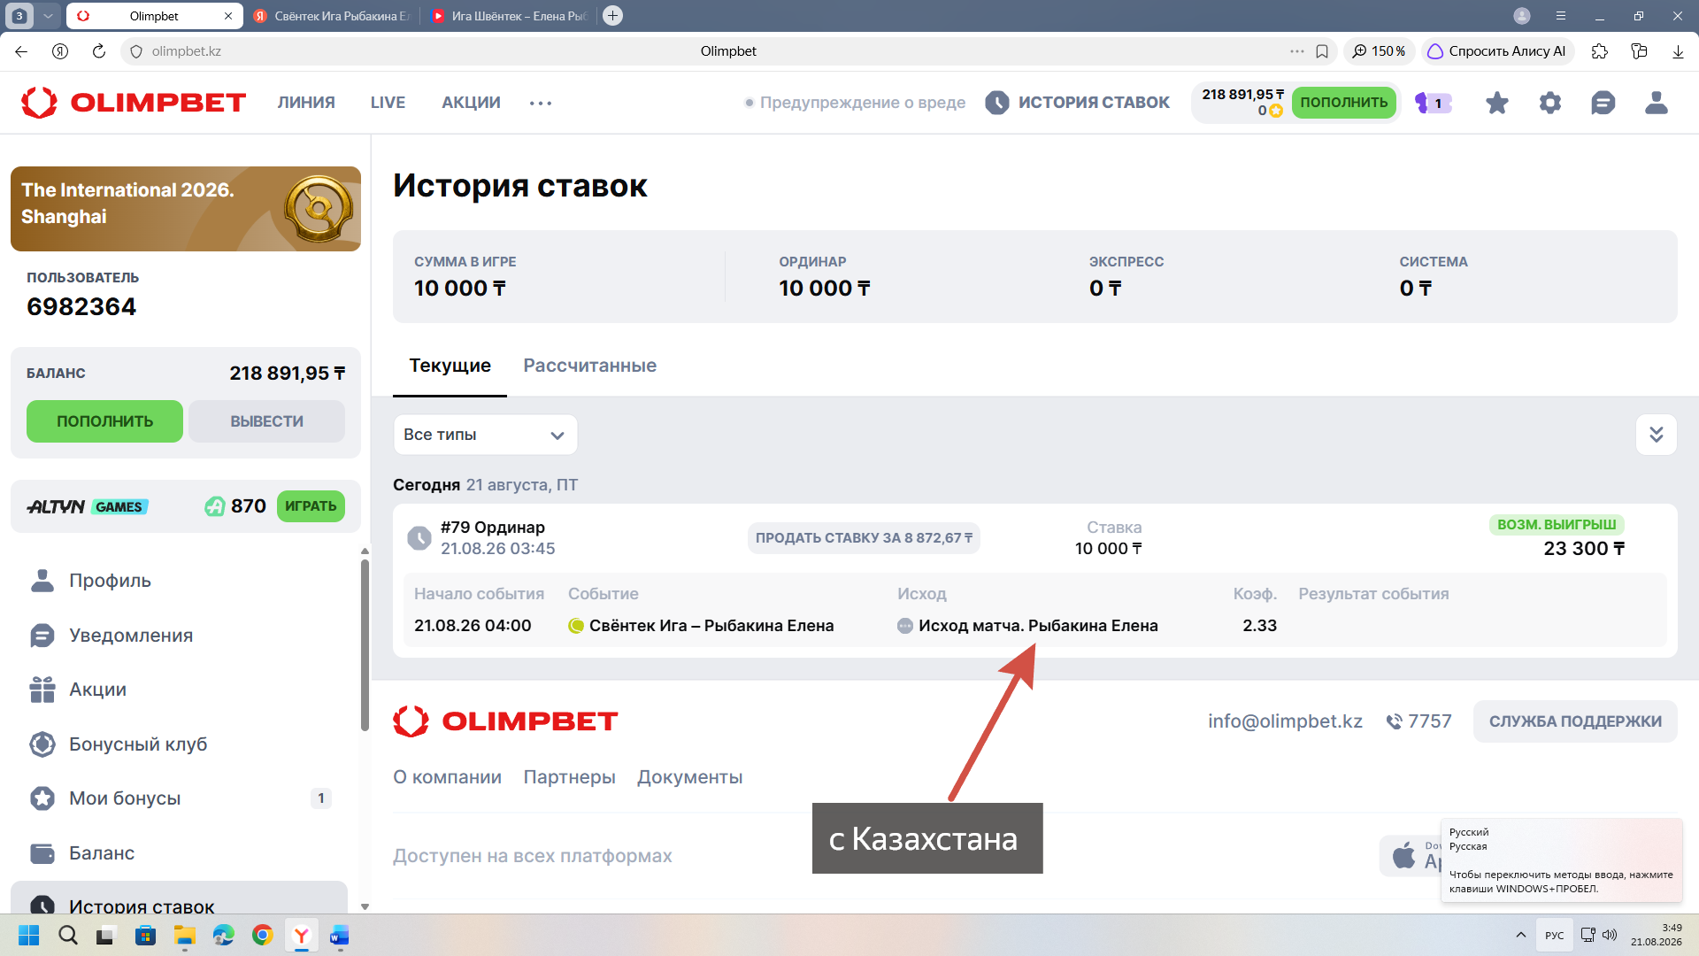The image size is (1699, 956).
Task: Open Windows Start menu
Action: [x=29, y=935]
